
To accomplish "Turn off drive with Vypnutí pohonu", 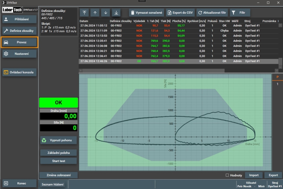I will coord(58,140).
